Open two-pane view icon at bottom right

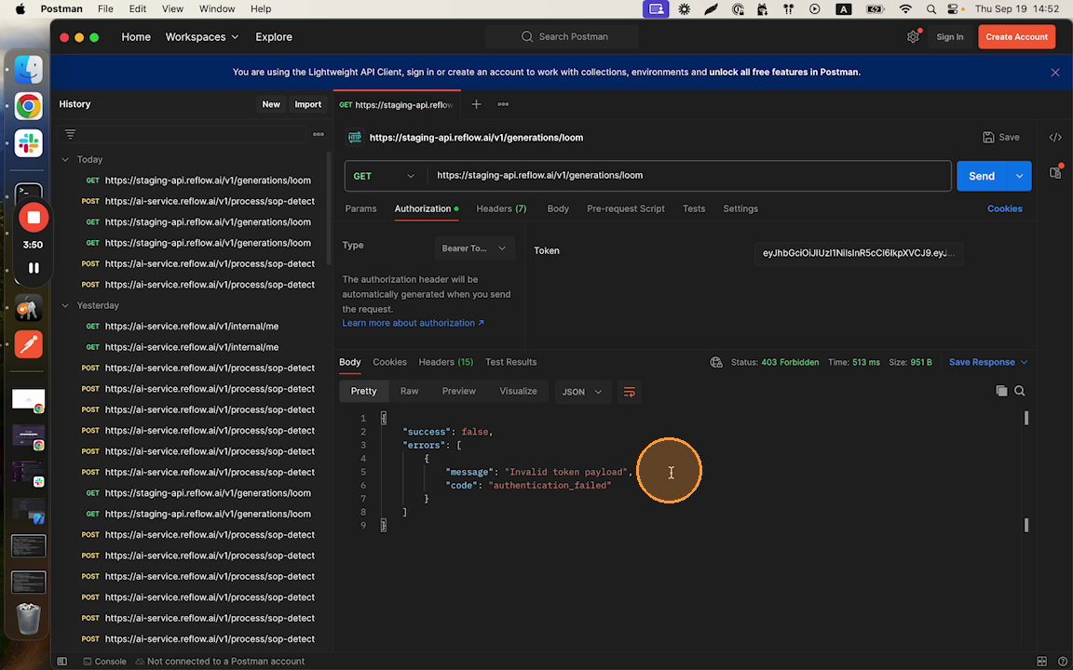(x=1041, y=661)
